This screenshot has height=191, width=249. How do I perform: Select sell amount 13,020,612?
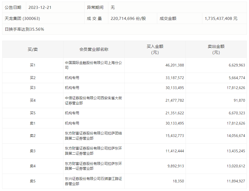pos(236,166)
